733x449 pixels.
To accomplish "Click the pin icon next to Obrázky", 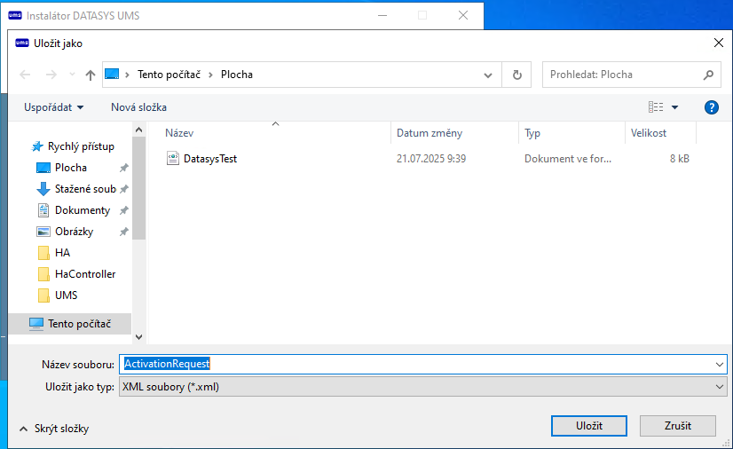I will 124,232.
